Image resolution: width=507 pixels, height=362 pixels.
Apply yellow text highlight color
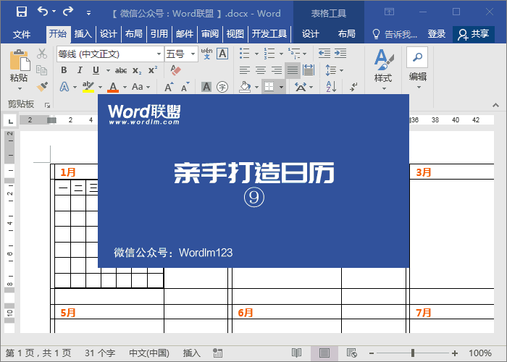click(88, 87)
